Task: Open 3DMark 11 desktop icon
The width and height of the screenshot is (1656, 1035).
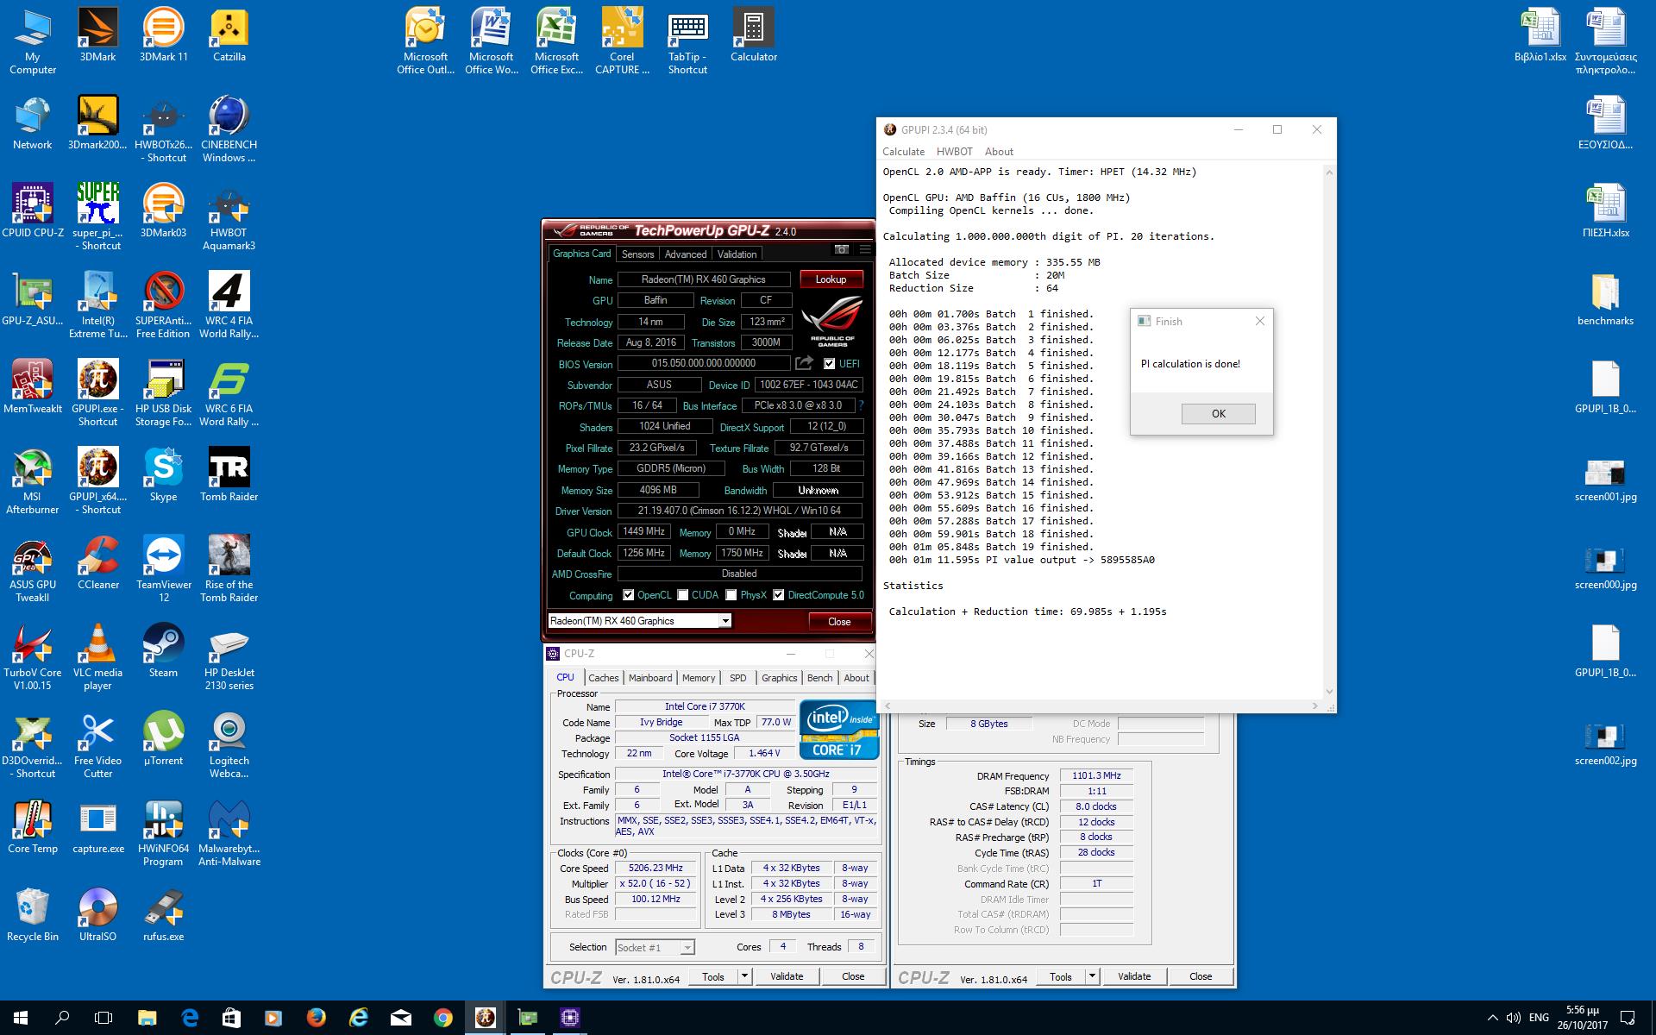Action: (163, 35)
